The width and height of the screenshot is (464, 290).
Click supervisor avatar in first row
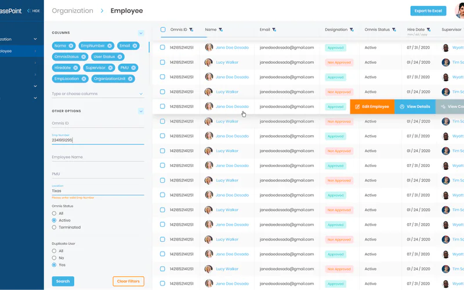point(445,48)
